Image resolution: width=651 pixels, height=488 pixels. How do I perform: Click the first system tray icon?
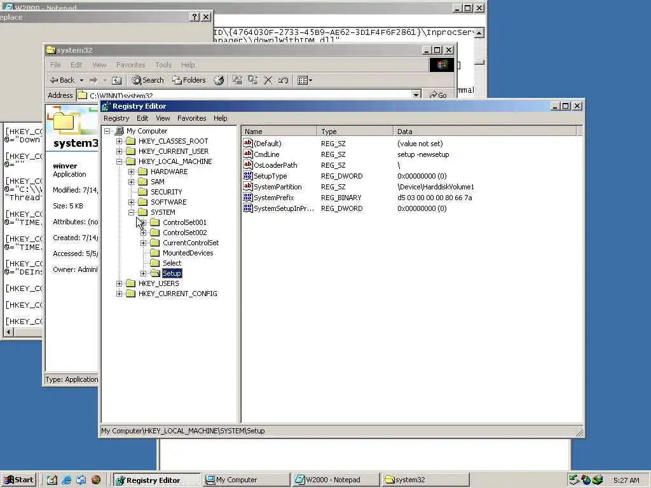pyautogui.click(x=574, y=480)
